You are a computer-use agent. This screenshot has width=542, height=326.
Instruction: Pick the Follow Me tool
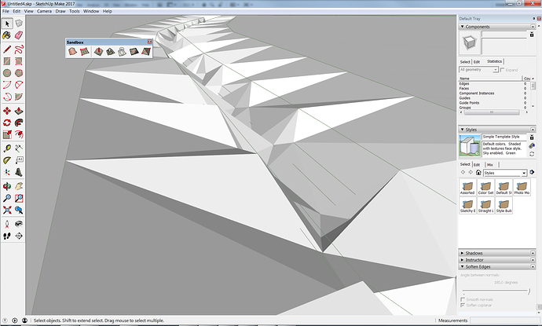(x=19, y=123)
